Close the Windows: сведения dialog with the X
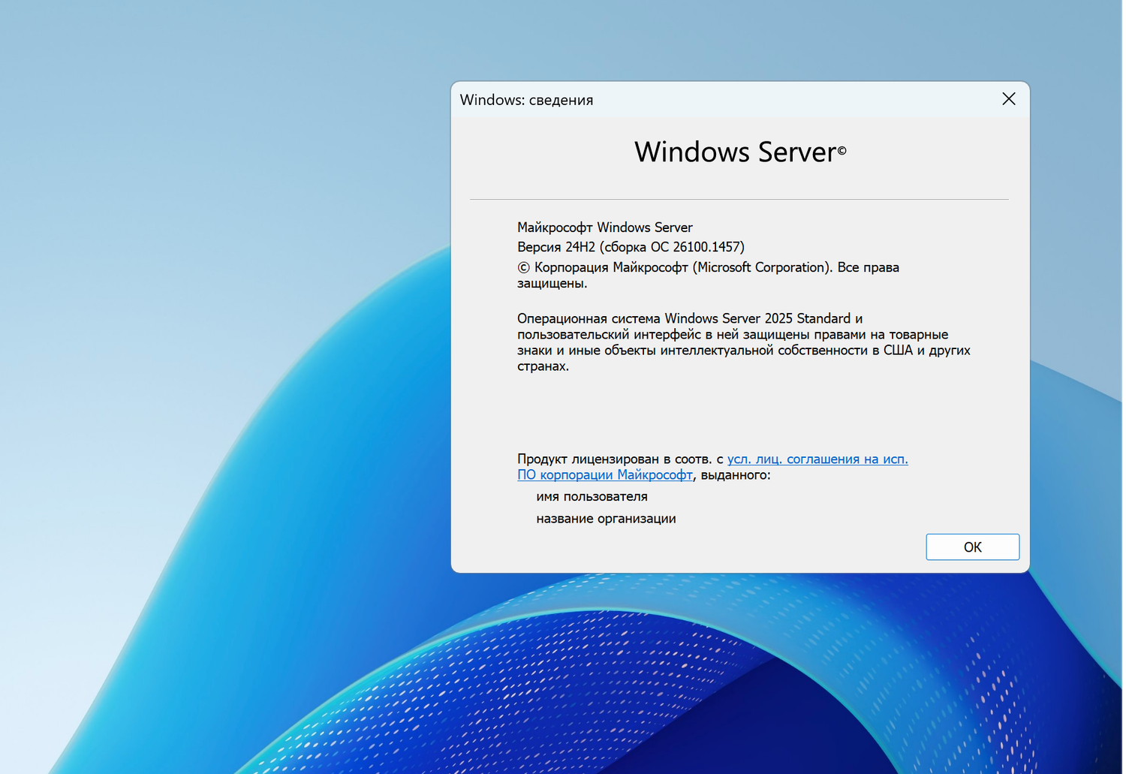Image resolution: width=1126 pixels, height=774 pixels. [x=1008, y=98]
